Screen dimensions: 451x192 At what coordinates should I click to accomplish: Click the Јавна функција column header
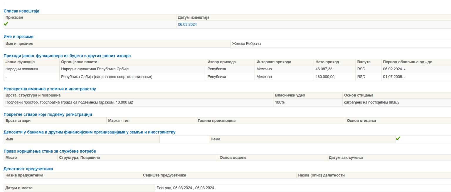[20, 62]
